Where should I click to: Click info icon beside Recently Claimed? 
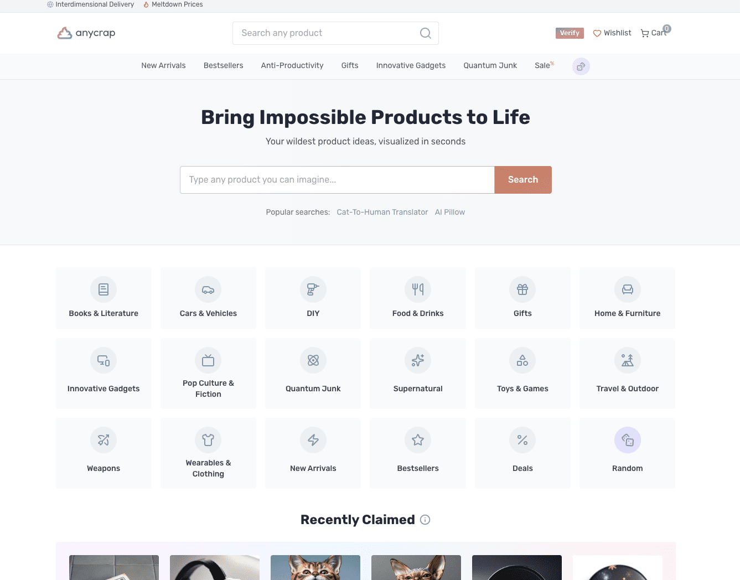point(425,520)
